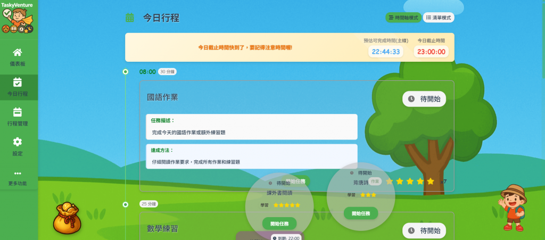This screenshot has height=240, width=545.
Task: Click the green calendar icon beside 今日行程 title
Action: point(130,18)
